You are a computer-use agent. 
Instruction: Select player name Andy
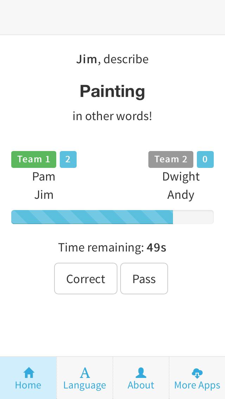181,195
